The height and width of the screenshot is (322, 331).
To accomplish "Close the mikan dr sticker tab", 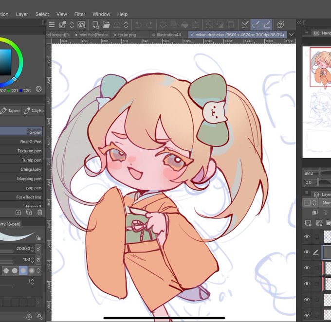I will coord(192,35).
